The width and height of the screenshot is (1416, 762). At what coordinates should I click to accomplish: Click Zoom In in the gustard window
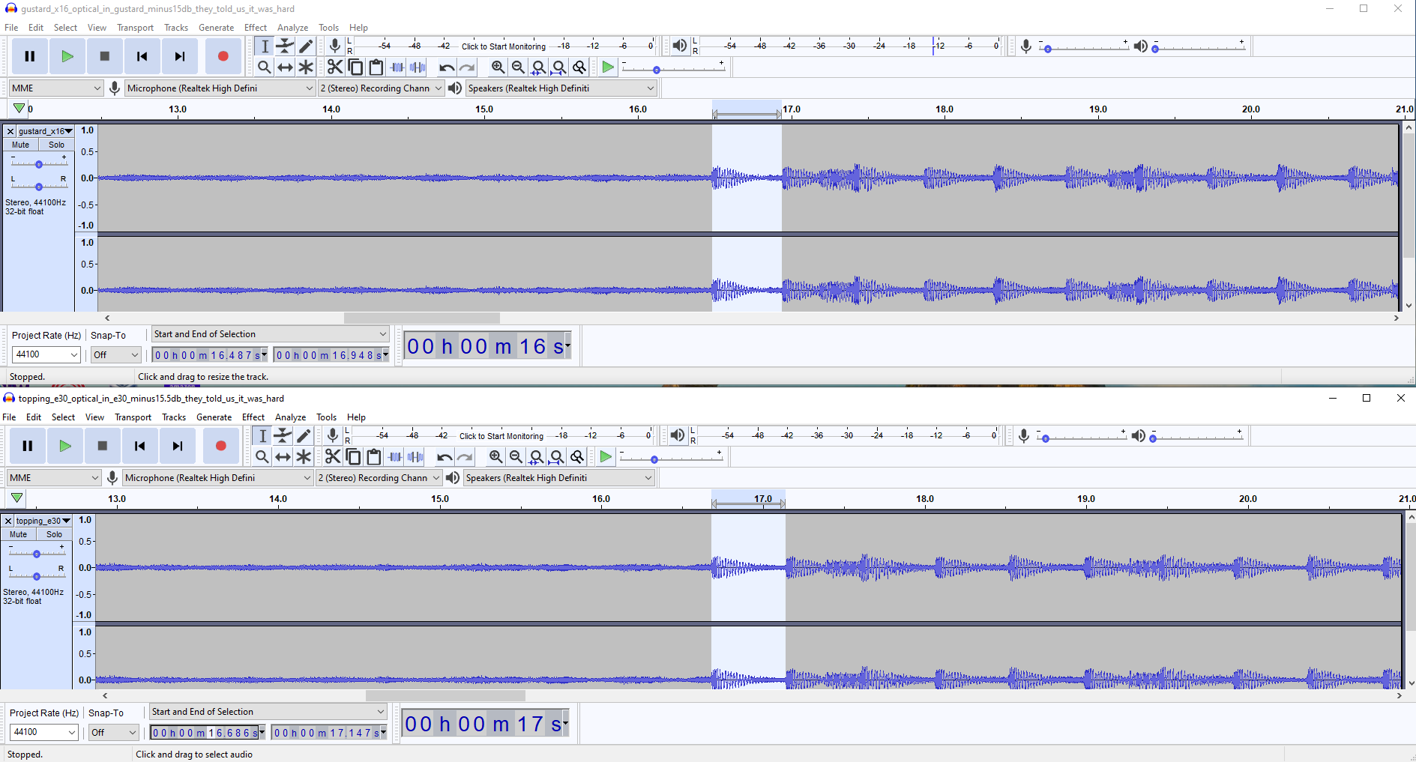498,67
